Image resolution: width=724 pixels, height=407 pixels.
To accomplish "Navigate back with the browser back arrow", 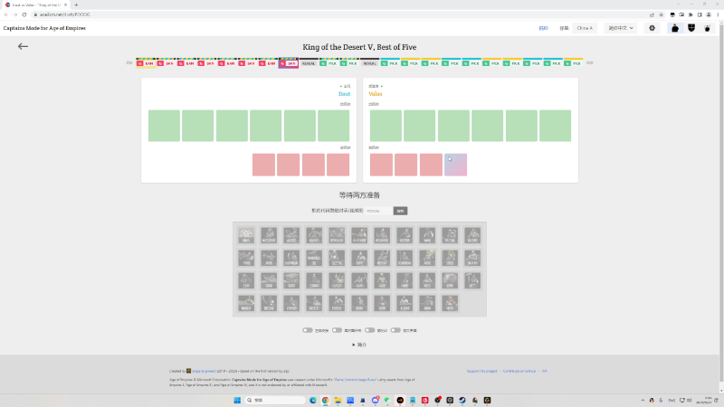I will coord(6,14).
